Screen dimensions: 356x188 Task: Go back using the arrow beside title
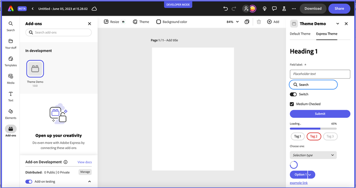(x=32, y=9)
